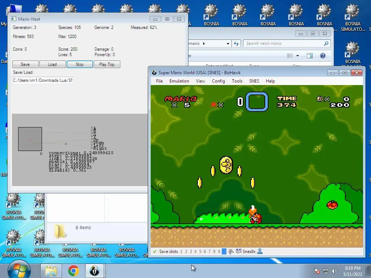The image size is (371, 278).
Task: Open the Emulation menu in BizHawk
Action: point(179,81)
